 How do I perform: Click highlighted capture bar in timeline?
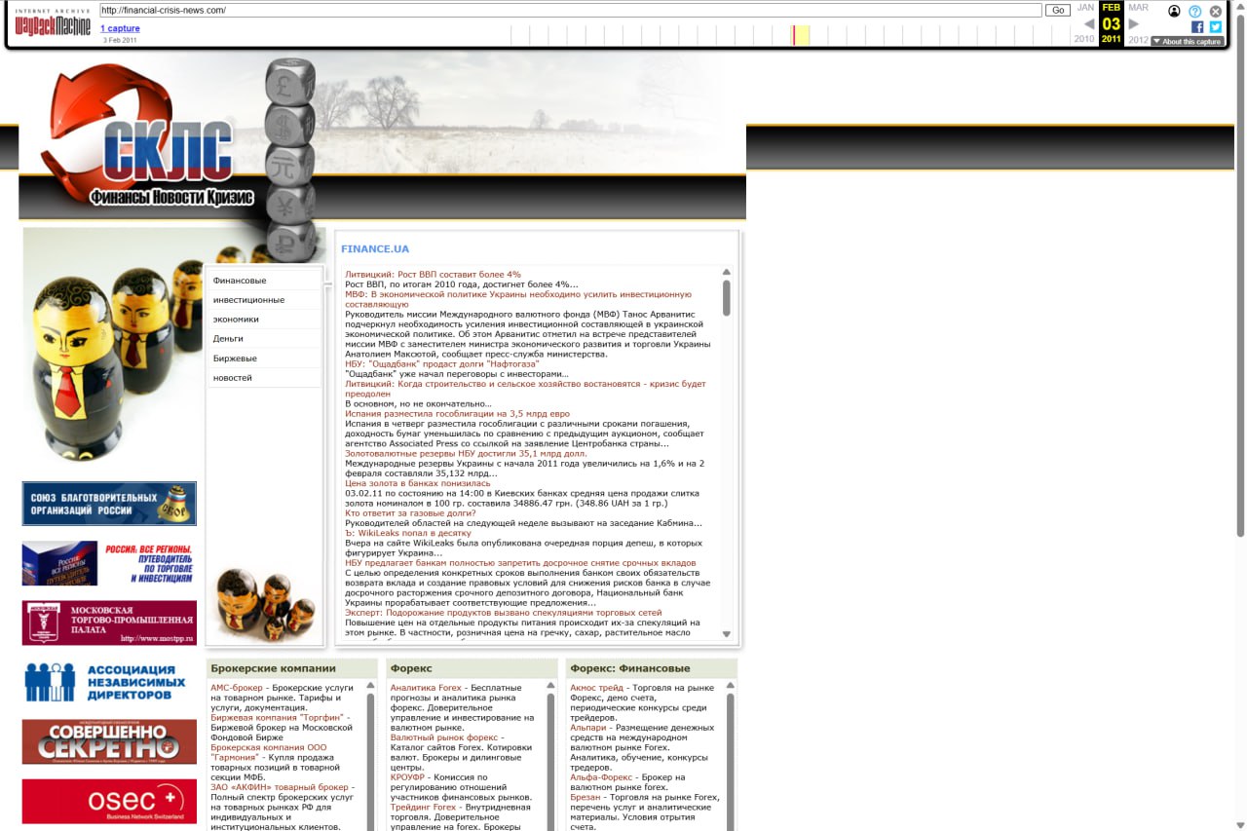(x=795, y=35)
